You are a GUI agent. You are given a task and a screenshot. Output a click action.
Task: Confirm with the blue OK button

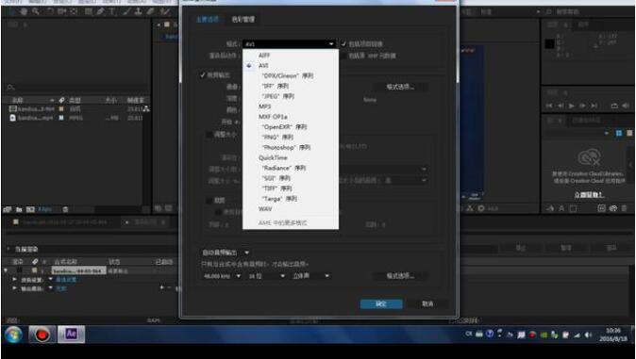point(381,303)
